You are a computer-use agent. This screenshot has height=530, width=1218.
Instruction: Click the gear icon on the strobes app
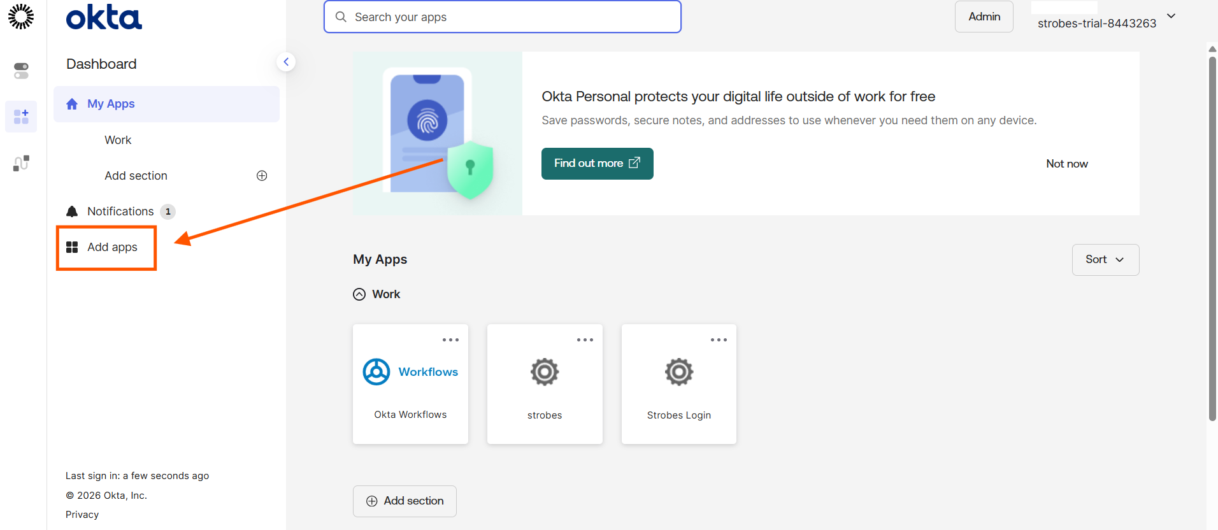point(545,372)
